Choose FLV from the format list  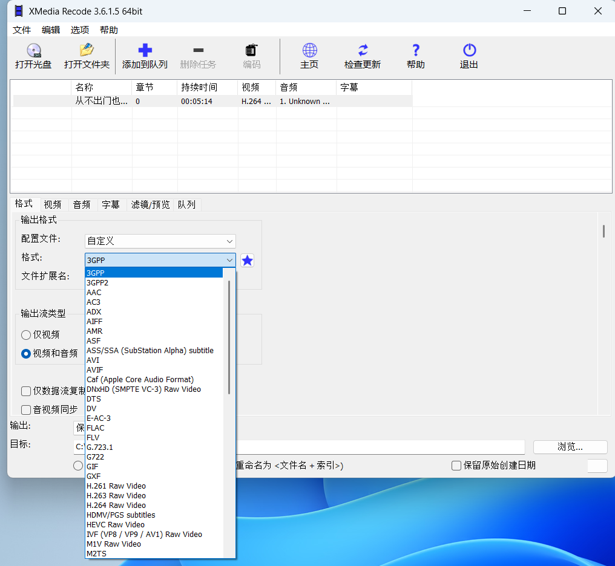click(x=154, y=438)
